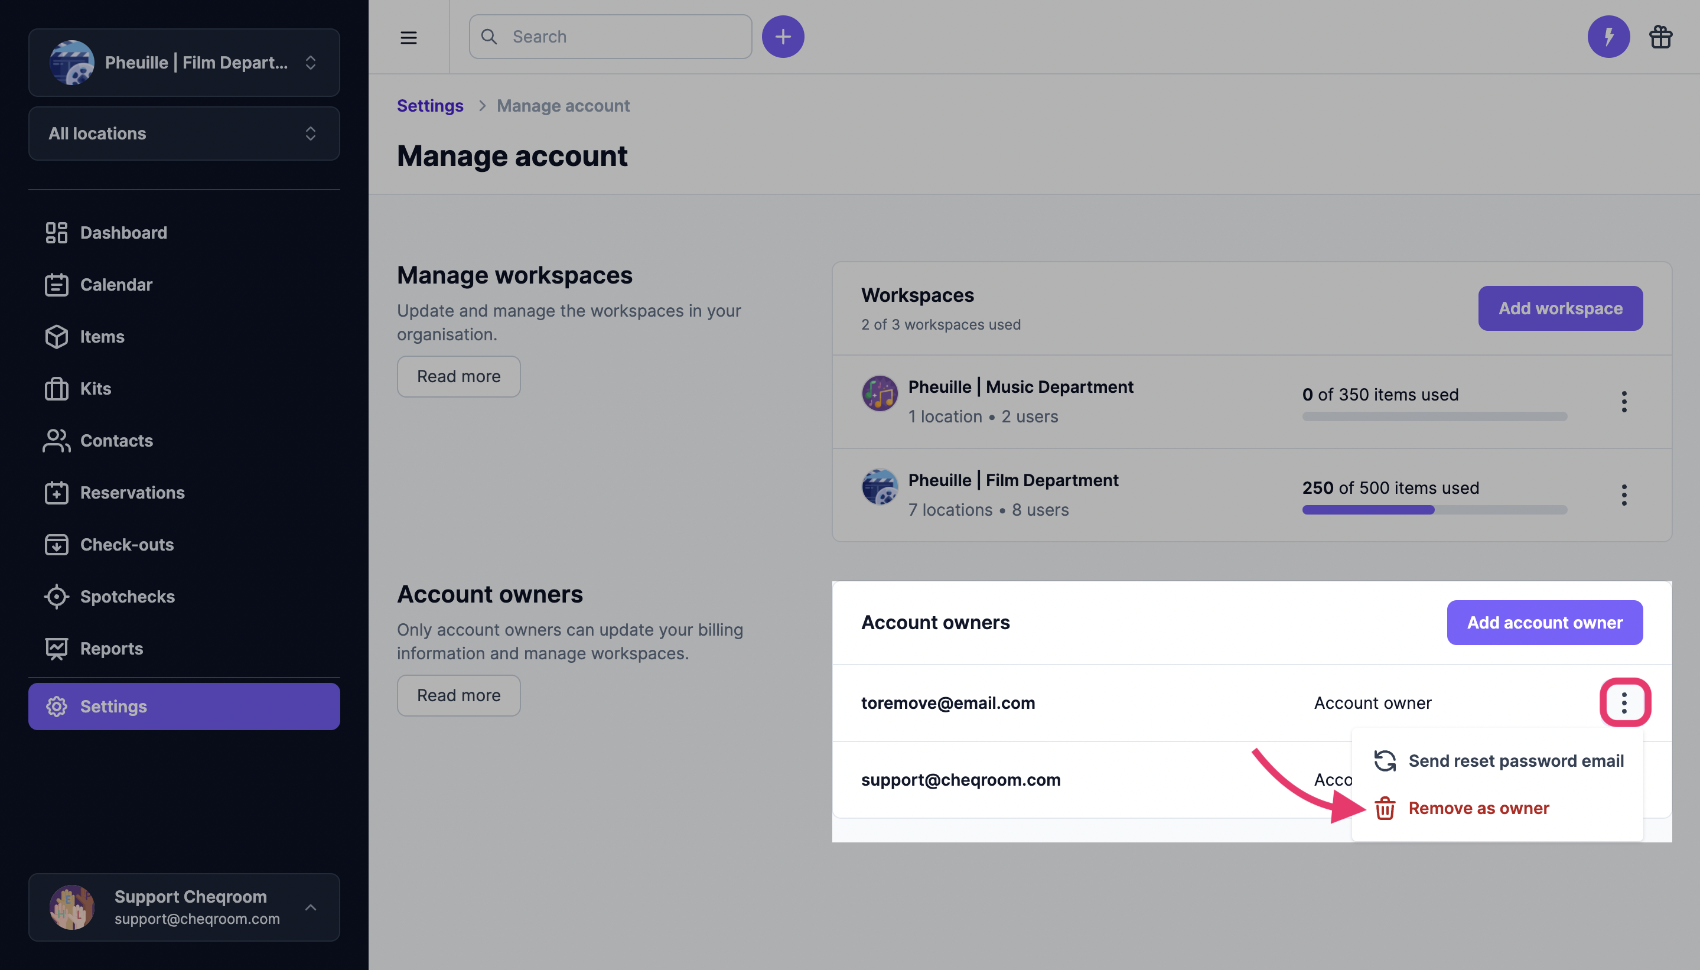This screenshot has width=1700, height=970.
Task: Click Read more under Account owners
Action: (458, 695)
